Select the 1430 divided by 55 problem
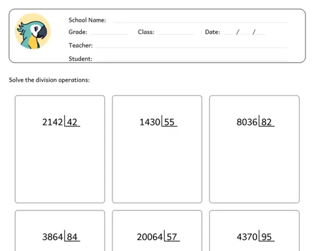Image resolution: width=314 pixels, height=251 pixels. coord(158,122)
